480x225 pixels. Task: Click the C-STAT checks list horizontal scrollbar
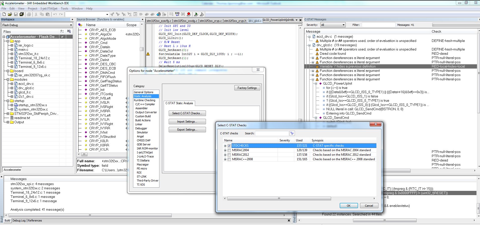[x=279, y=198]
